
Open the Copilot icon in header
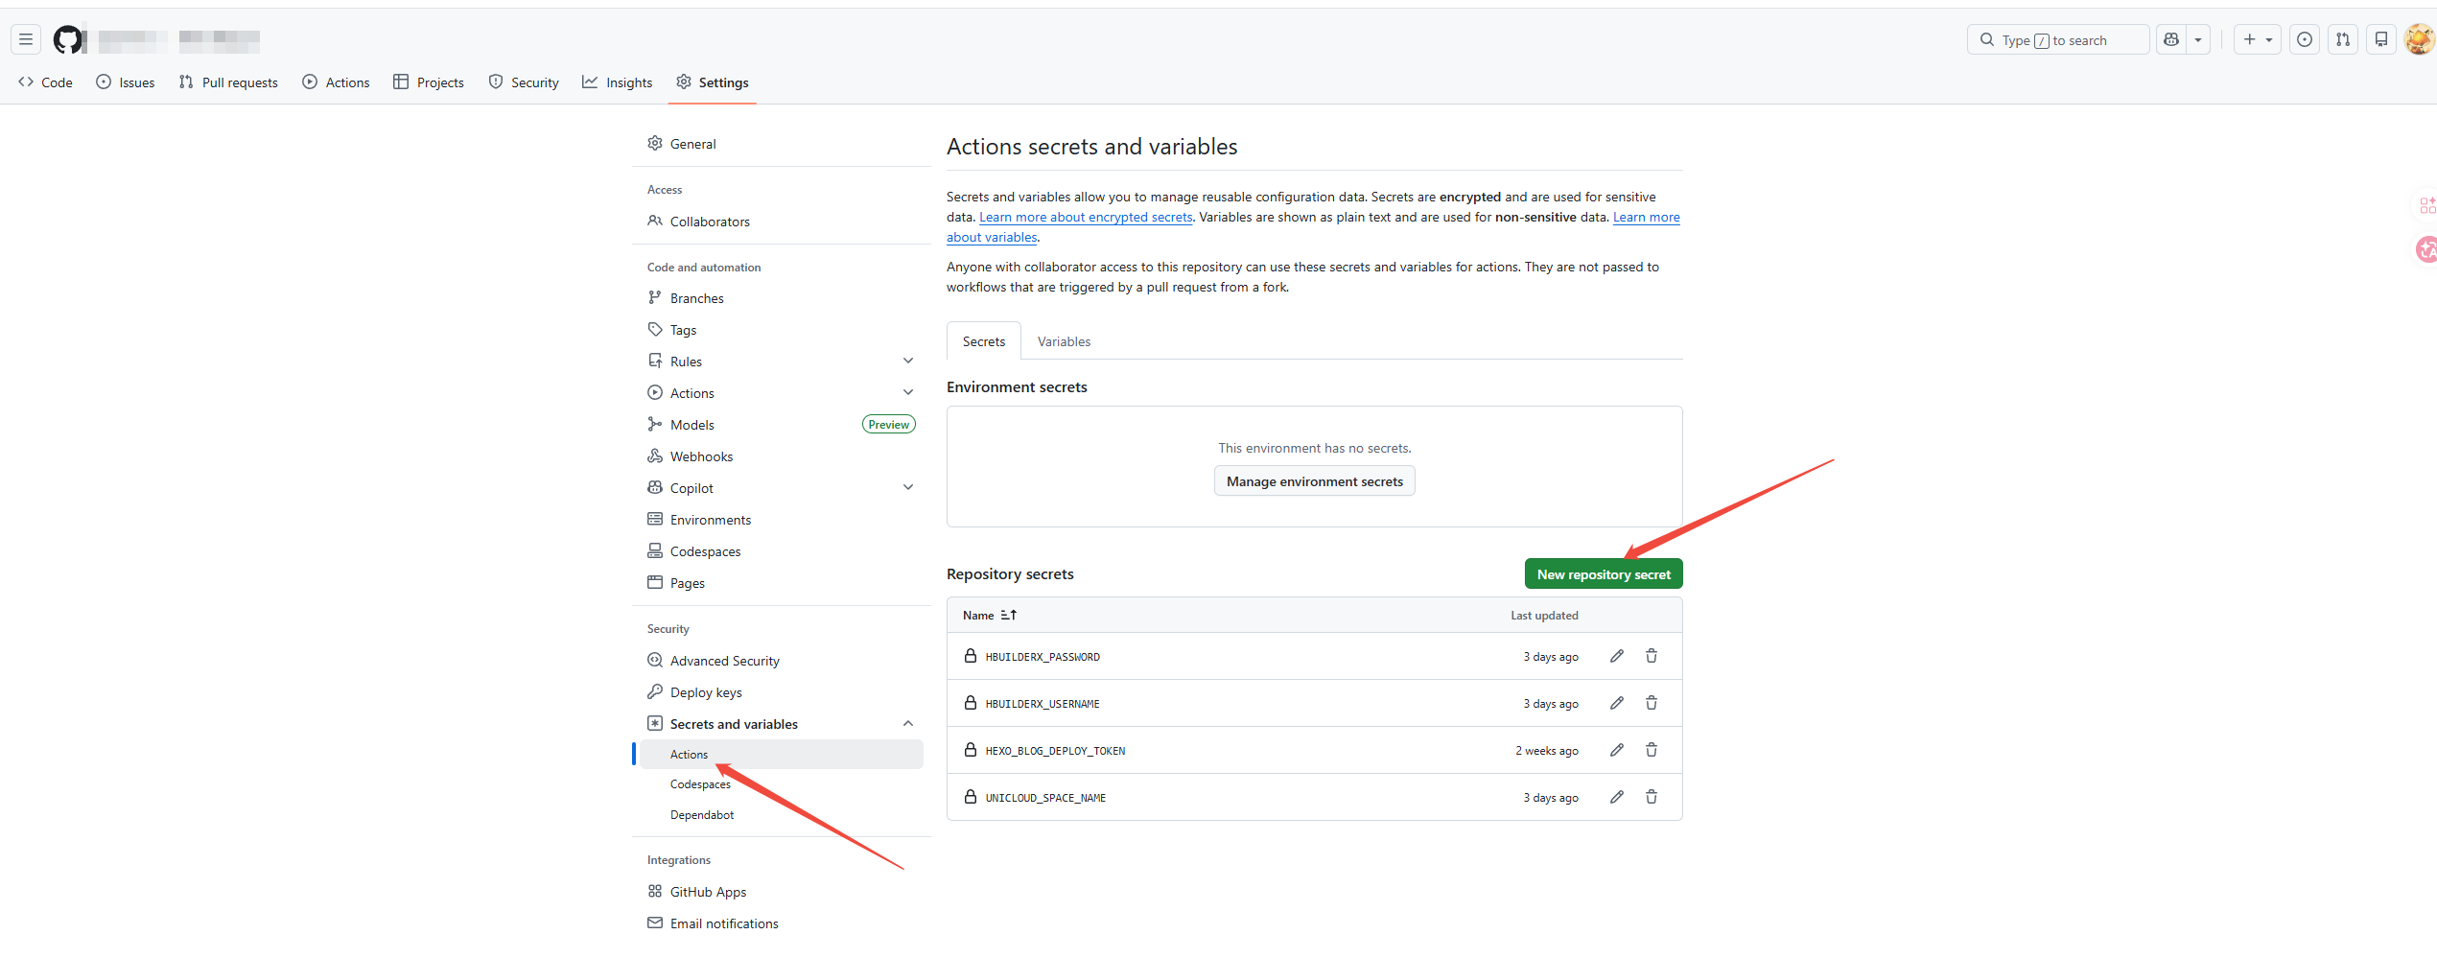point(2172,40)
